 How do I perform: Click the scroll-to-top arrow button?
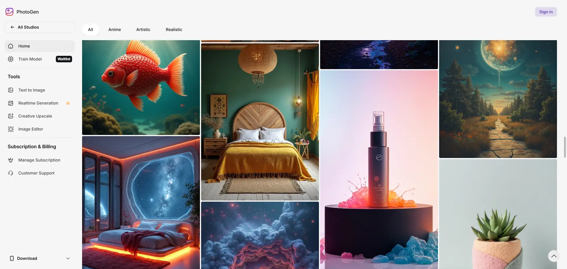tap(554, 256)
